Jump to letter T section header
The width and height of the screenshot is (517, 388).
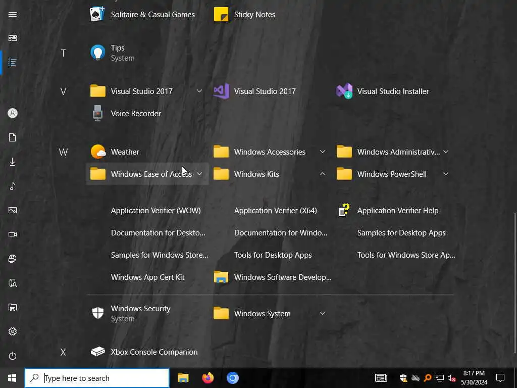point(63,53)
